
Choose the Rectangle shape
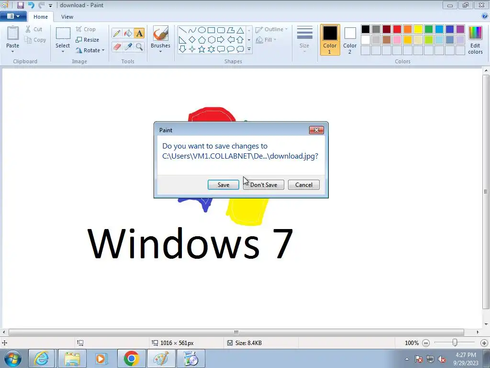pos(211,30)
